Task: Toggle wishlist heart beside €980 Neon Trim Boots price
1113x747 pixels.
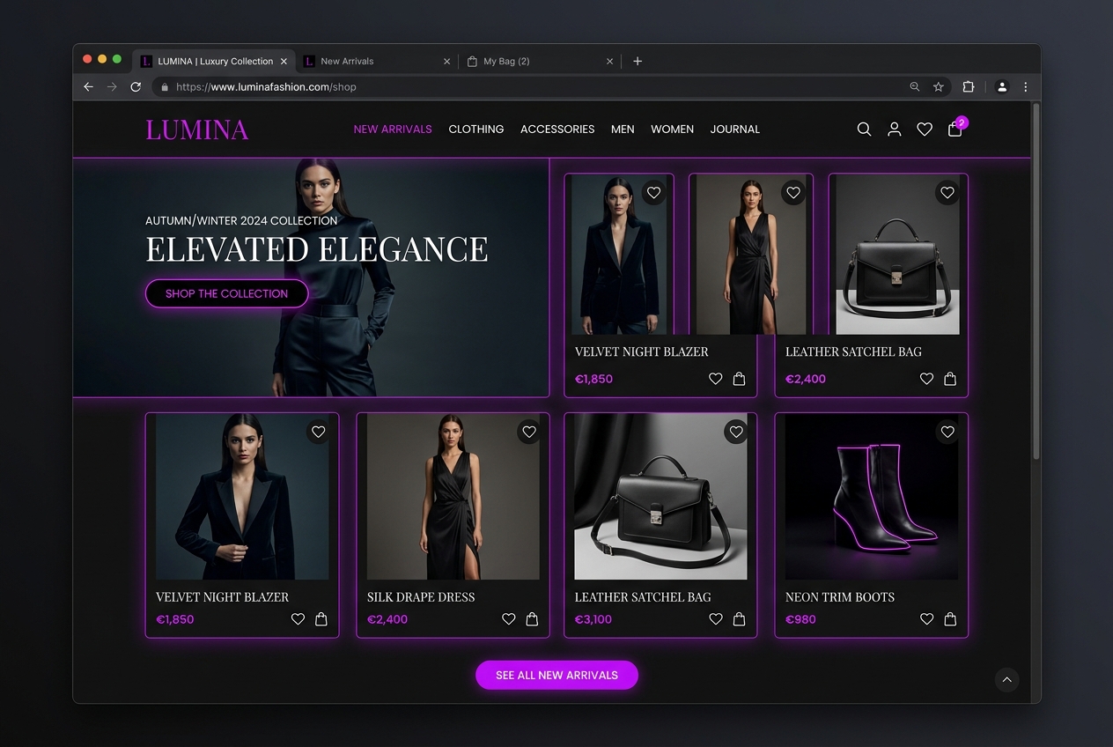Action: [926, 619]
